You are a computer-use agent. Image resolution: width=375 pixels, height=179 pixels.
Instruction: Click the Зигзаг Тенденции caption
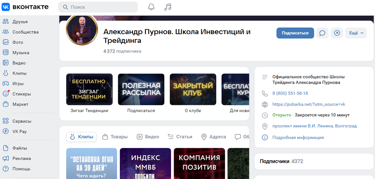pyautogui.click(x=89, y=111)
